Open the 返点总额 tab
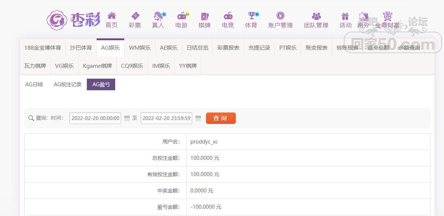This screenshot has width=444, height=216. pyautogui.click(x=378, y=47)
